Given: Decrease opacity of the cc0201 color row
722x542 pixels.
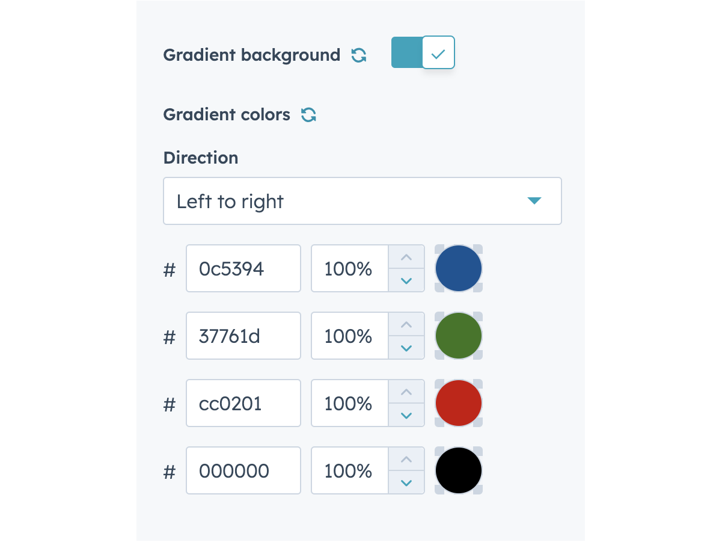Looking at the screenshot, I should [x=406, y=414].
